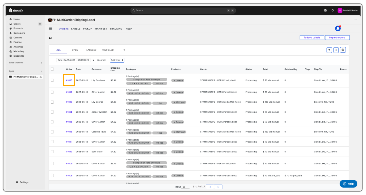
Task: Open PH MultiCarrier Shipp... app in sidebar
Action: (25, 77)
